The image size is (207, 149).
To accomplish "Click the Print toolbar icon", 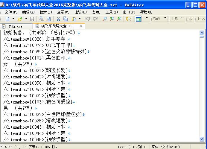I will (42, 19).
